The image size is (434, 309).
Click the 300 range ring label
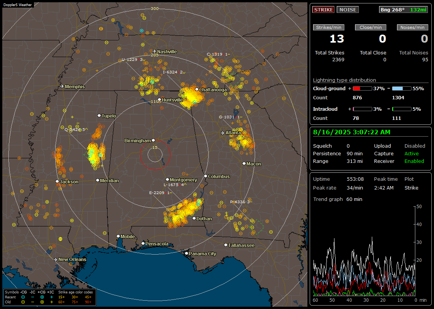pyautogui.click(x=154, y=8)
